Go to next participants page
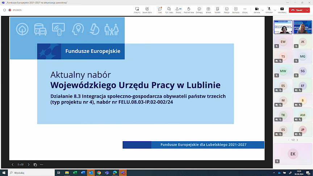Screen dimensions: 313x176 [297, 140]
